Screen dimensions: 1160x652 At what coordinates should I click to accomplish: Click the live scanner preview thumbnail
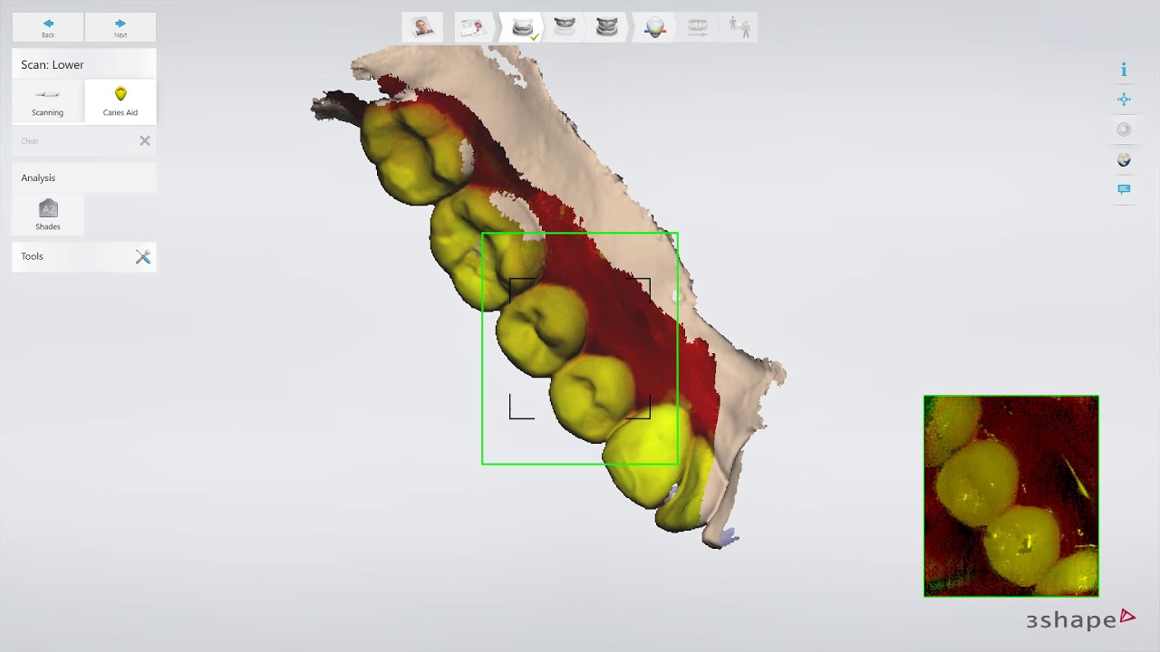tap(1011, 496)
